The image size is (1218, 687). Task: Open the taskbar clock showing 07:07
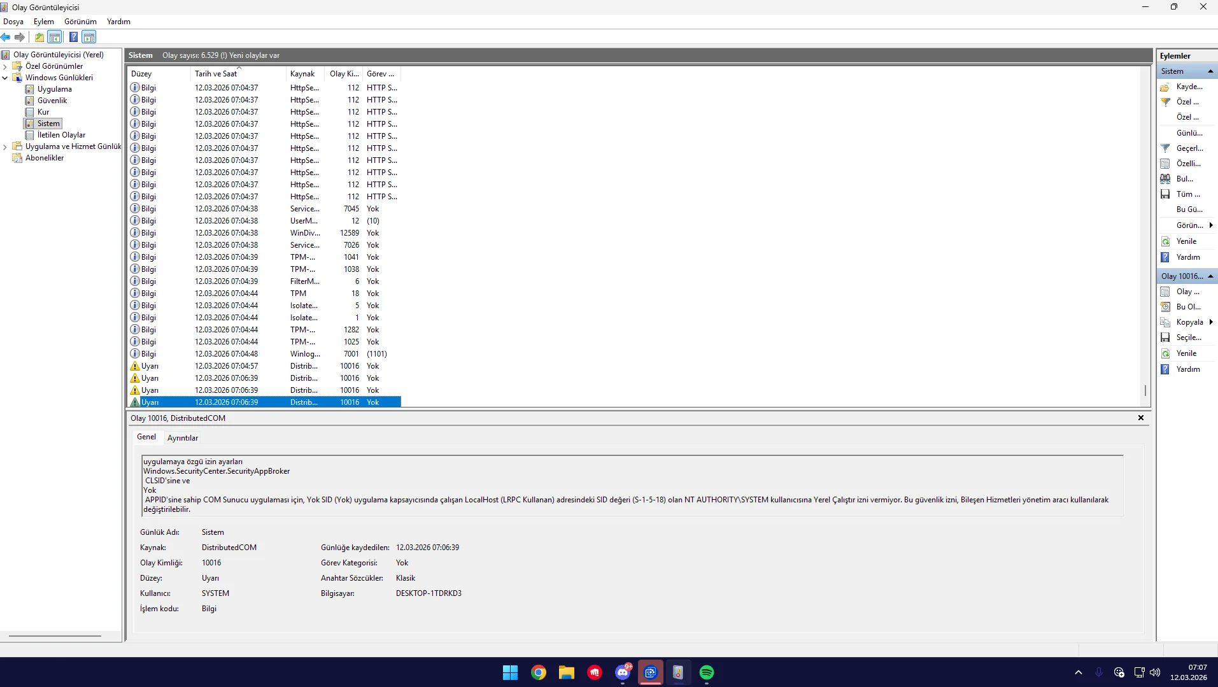pos(1189,672)
